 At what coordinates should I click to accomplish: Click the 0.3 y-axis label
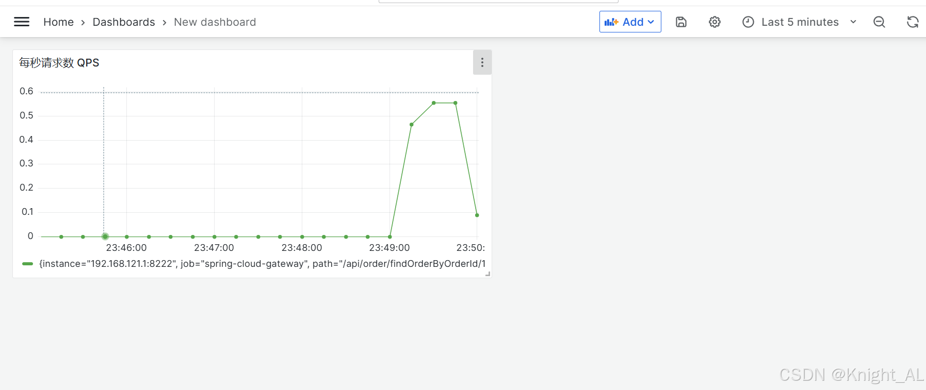(26, 163)
